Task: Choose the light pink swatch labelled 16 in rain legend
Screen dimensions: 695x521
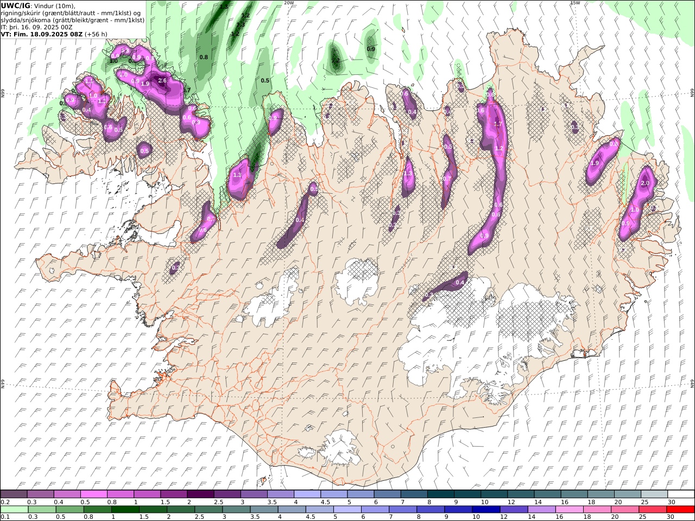Action: pos(569,509)
